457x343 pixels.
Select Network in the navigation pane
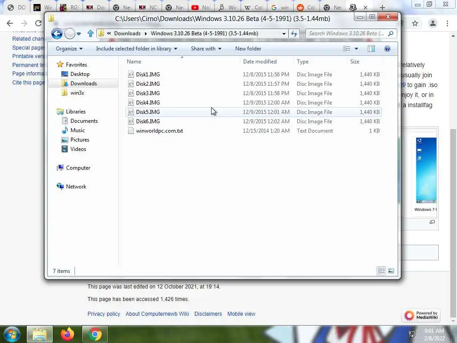(76, 186)
